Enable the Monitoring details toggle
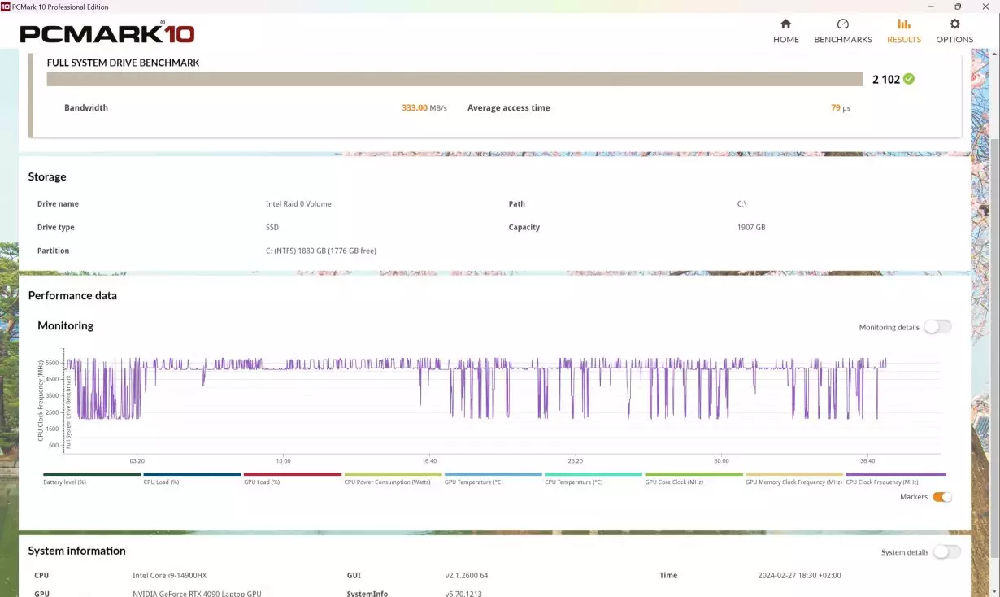The image size is (1000, 597). click(x=937, y=327)
